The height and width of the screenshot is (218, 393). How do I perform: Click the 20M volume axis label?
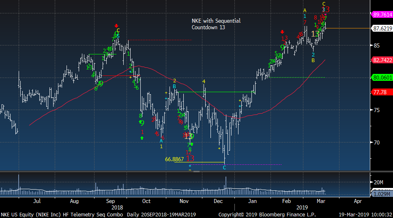point(378,182)
